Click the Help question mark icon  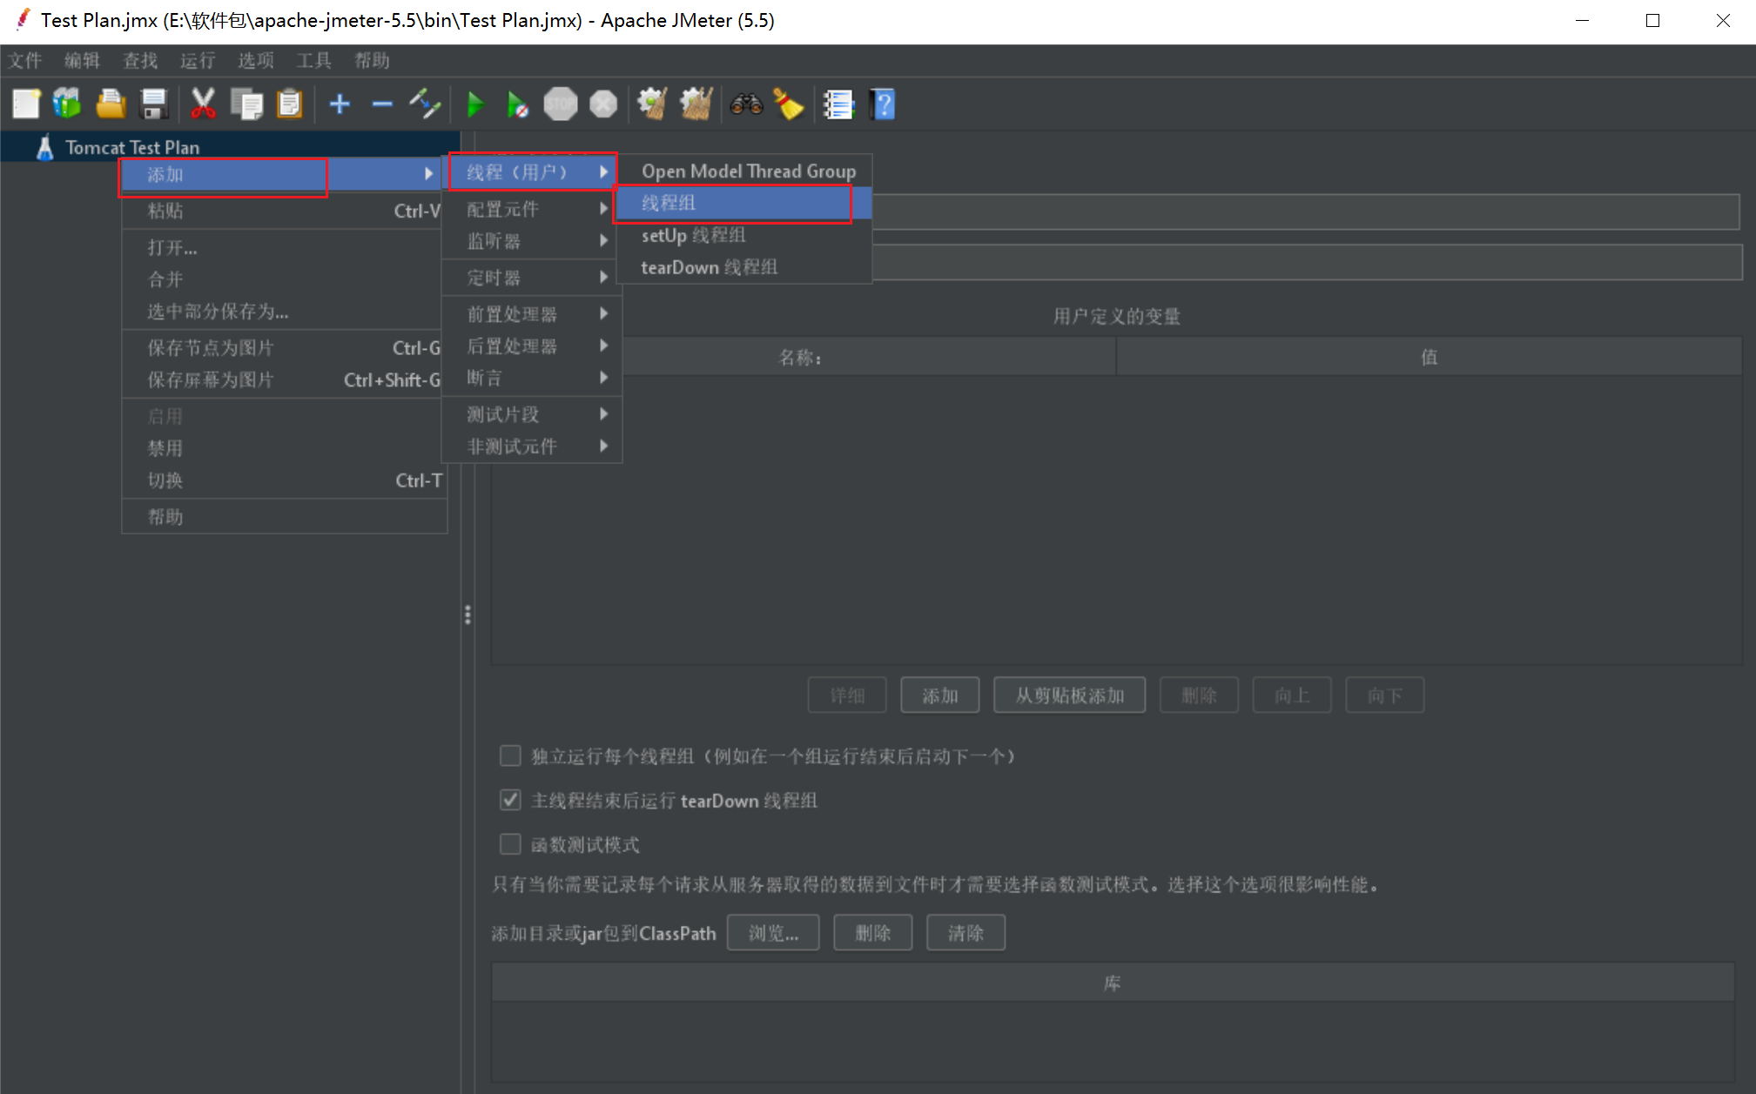[883, 104]
